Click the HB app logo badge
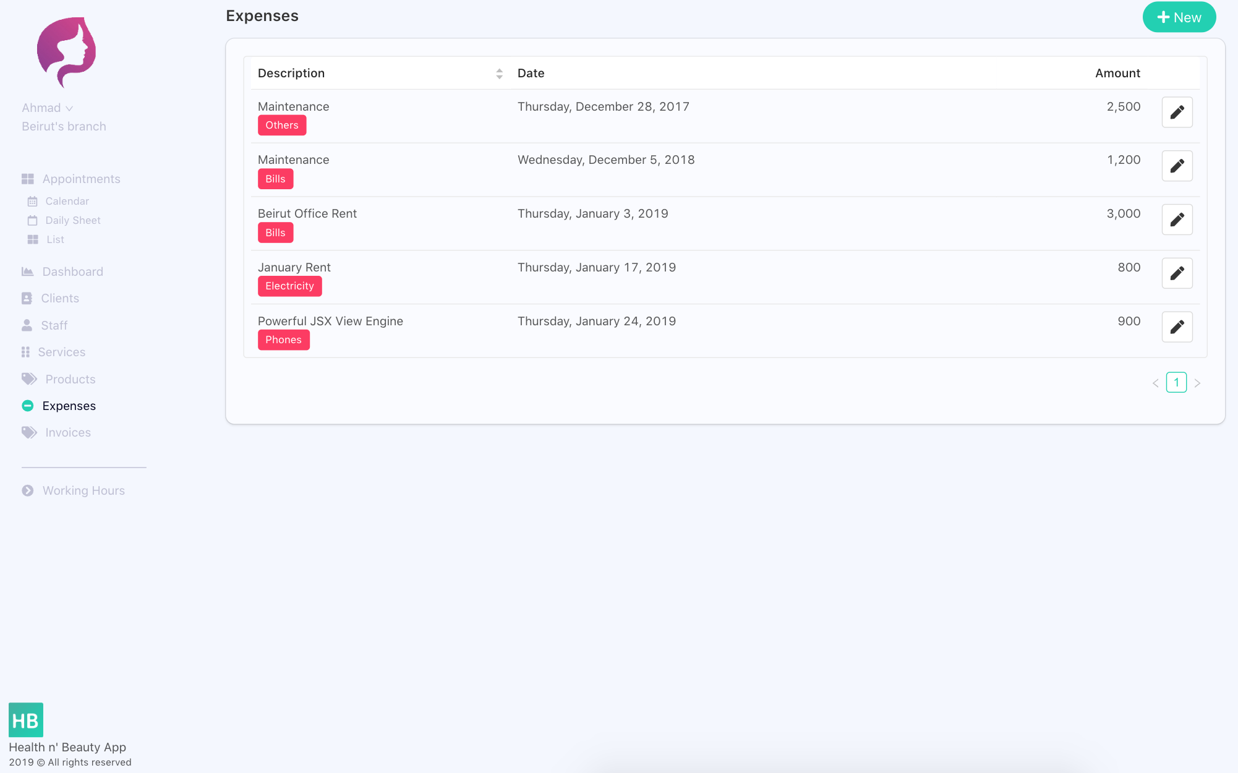The height and width of the screenshot is (773, 1238). click(26, 720)
